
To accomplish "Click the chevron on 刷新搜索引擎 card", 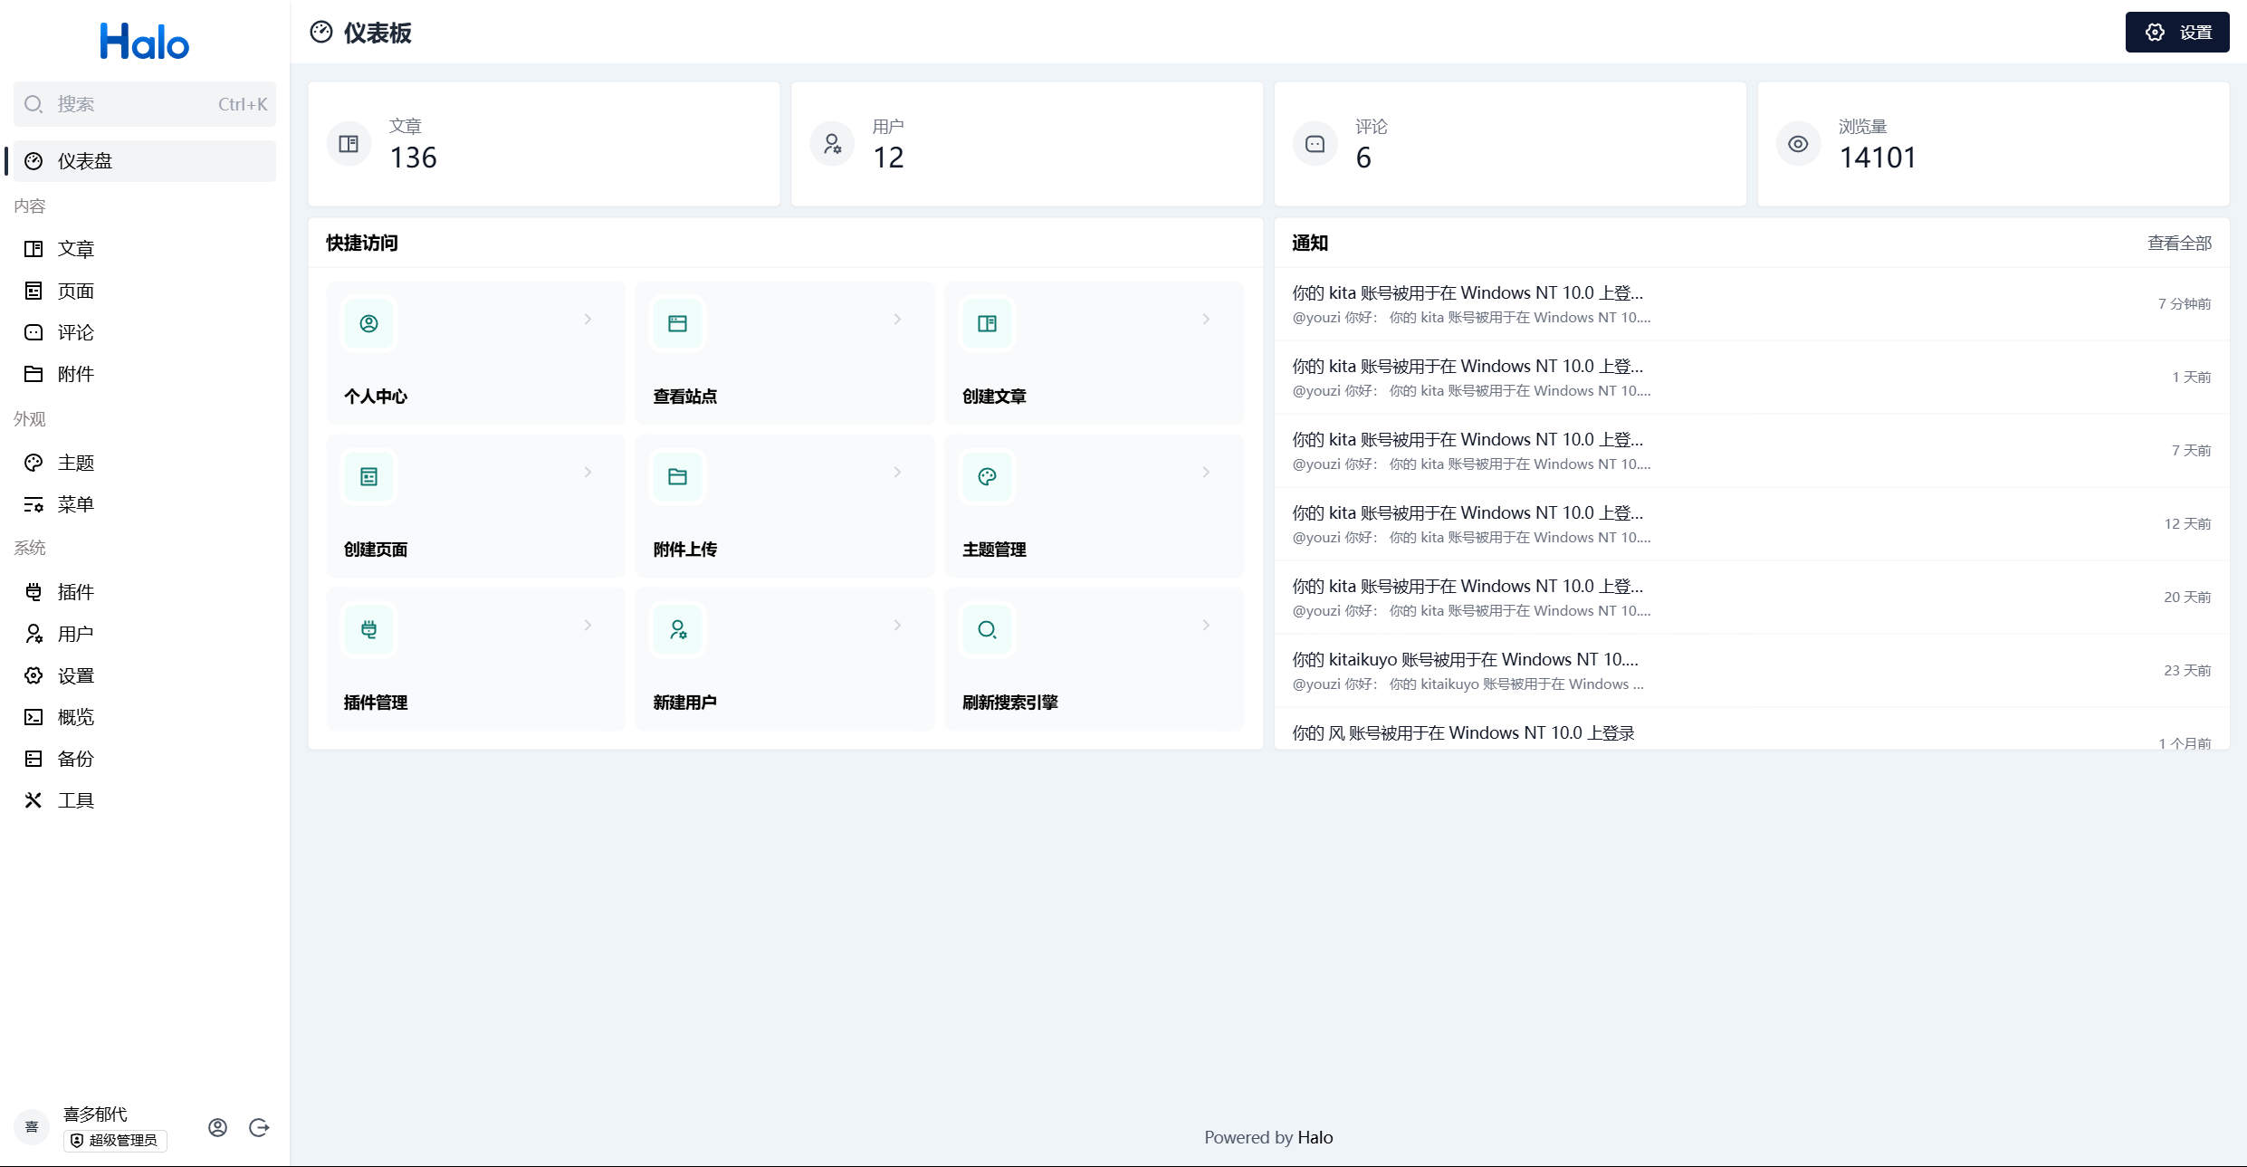I will click(x=1206, y=625).
